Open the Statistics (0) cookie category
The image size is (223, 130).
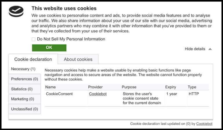click(x=22, y=89)
